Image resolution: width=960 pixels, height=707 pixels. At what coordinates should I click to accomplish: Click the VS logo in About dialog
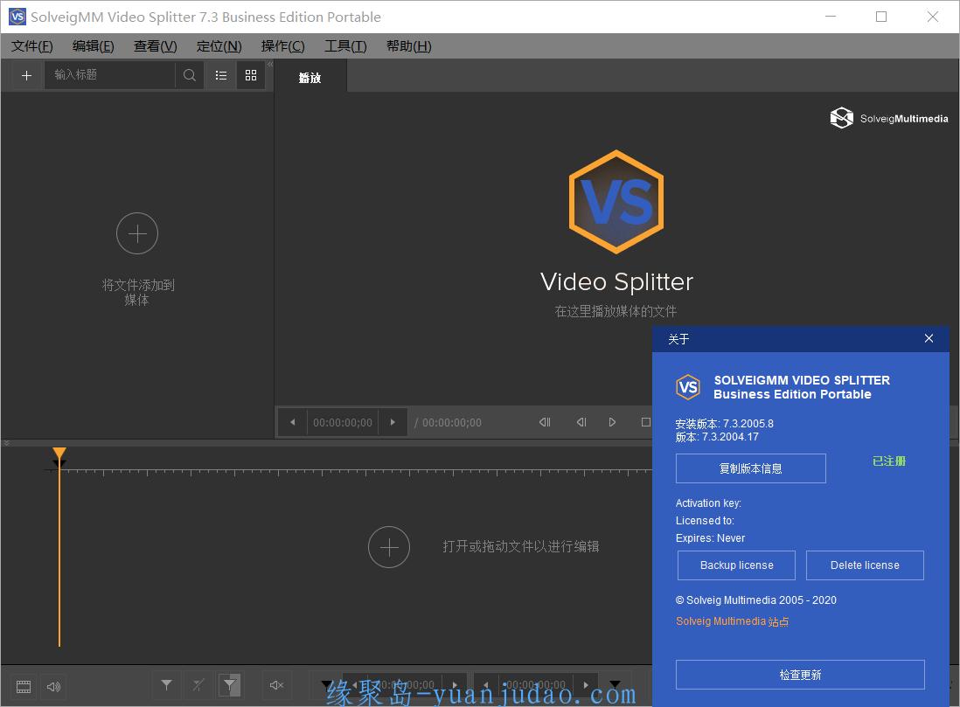688,387
